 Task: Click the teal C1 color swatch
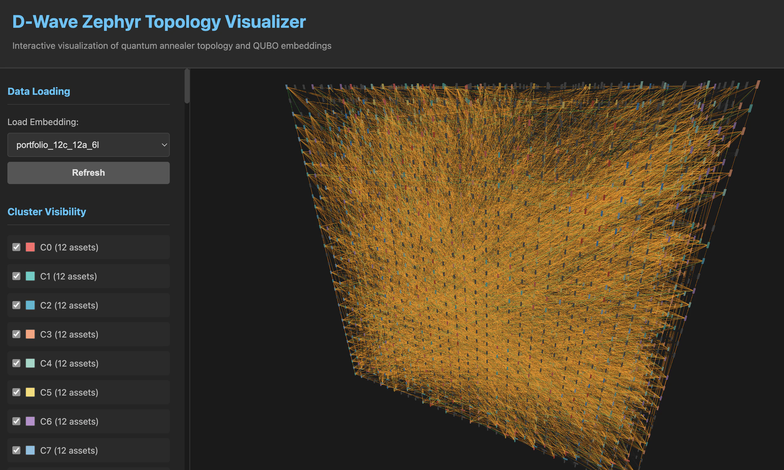coord(30,276)
